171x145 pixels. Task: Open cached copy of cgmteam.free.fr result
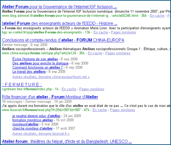[x=69, y=89]
